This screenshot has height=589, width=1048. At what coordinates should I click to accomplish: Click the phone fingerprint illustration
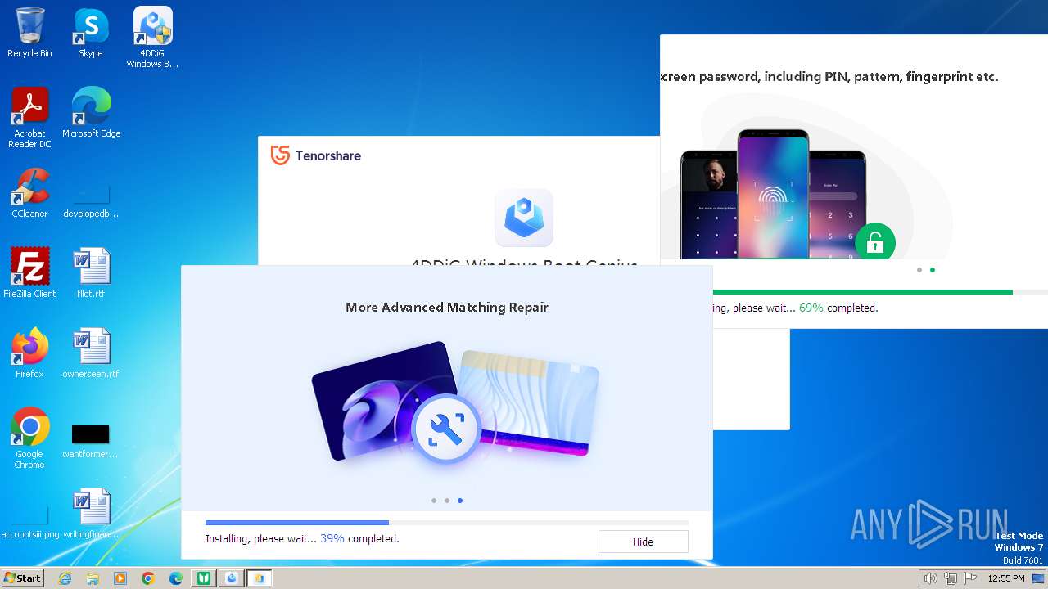click(x=774, y=195)
